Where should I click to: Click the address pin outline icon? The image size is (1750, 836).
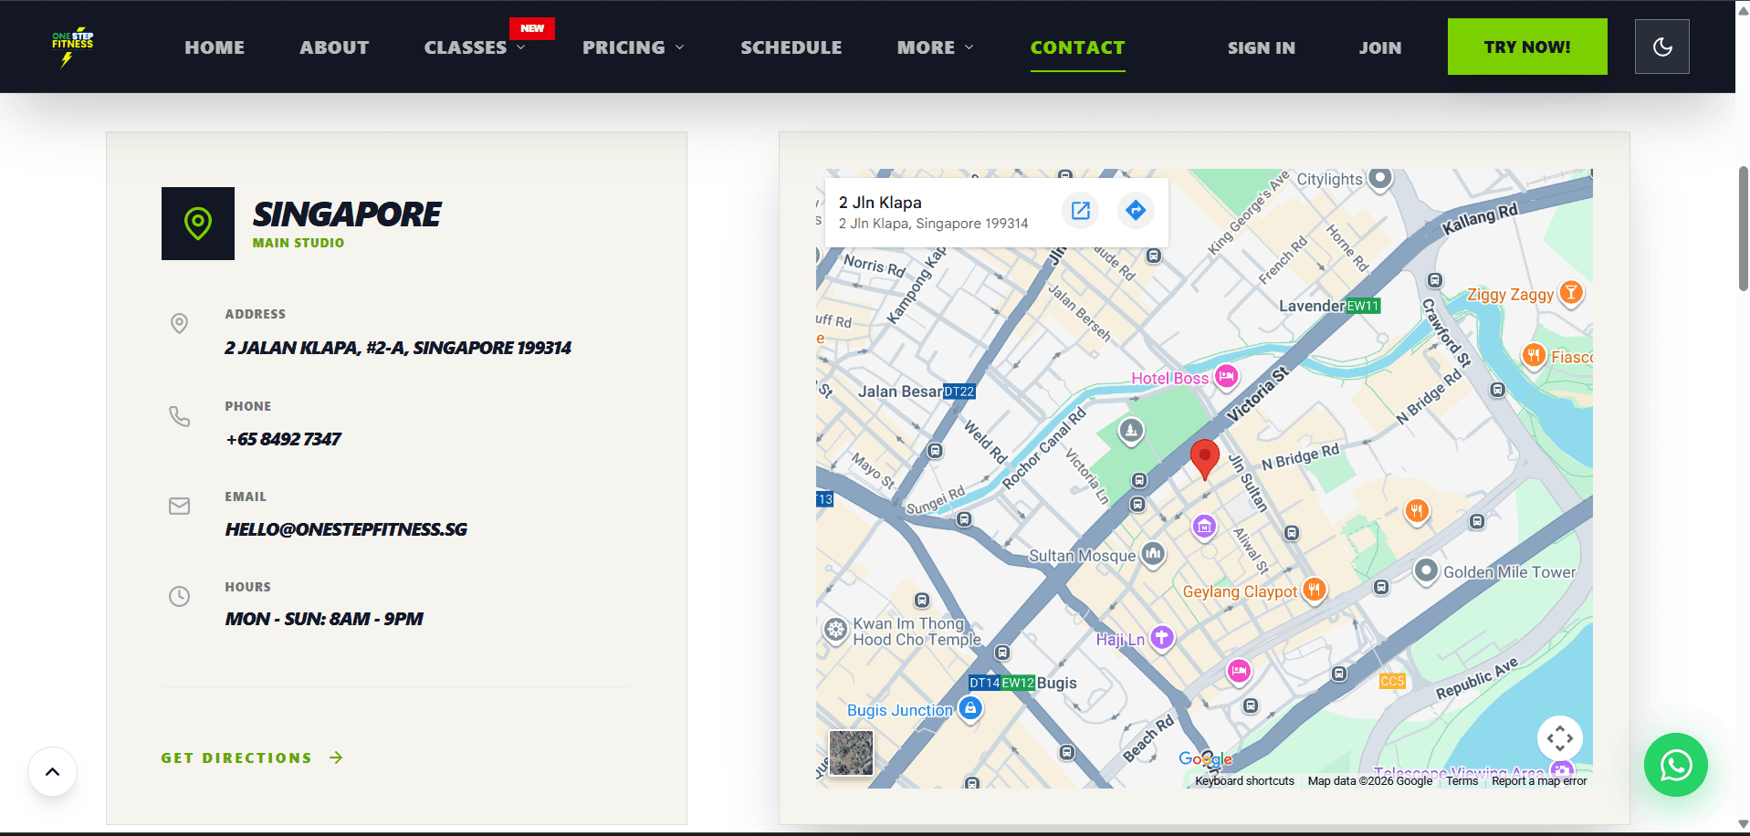coord(180,323)
